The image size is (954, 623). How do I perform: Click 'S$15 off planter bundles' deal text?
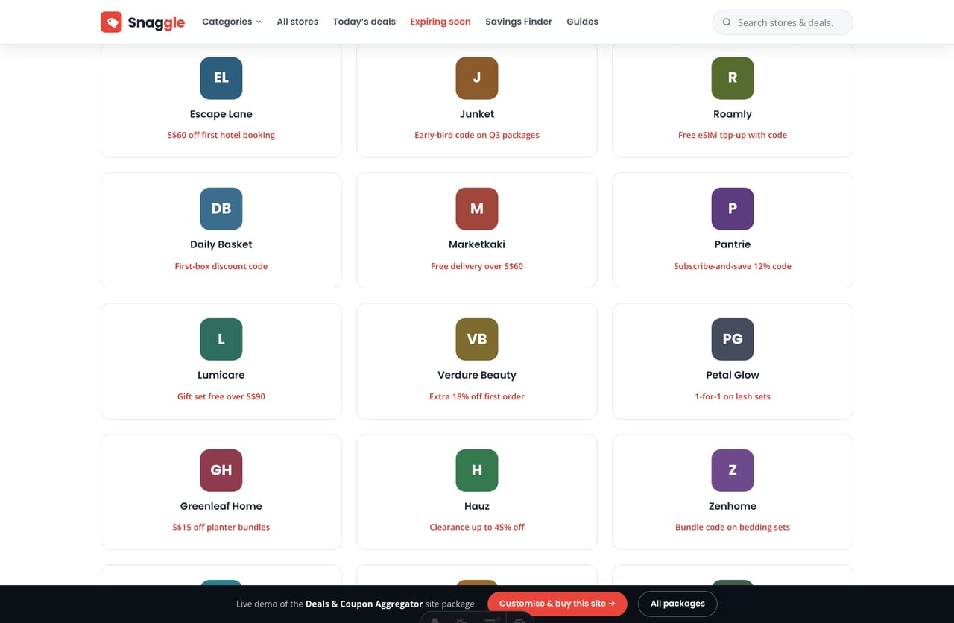tap(221, 527)
